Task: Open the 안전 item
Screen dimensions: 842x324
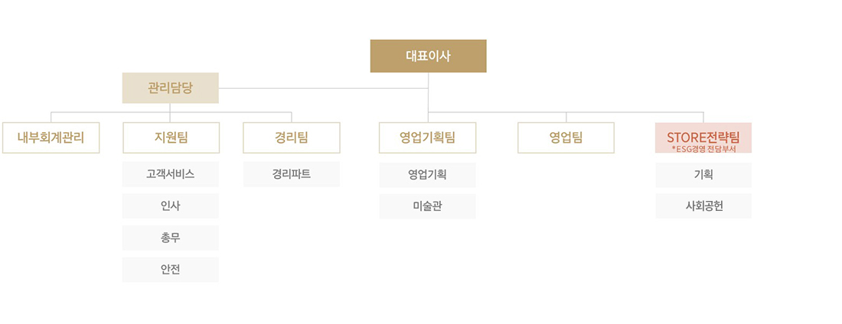Action: click(171, 270)
